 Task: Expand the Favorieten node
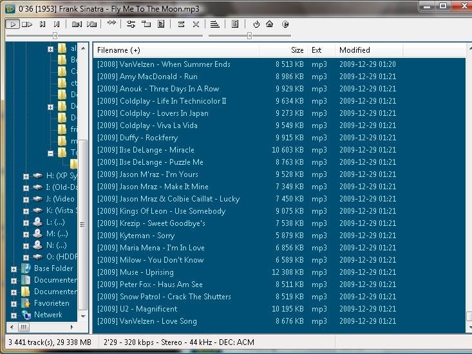pos(14,304)
